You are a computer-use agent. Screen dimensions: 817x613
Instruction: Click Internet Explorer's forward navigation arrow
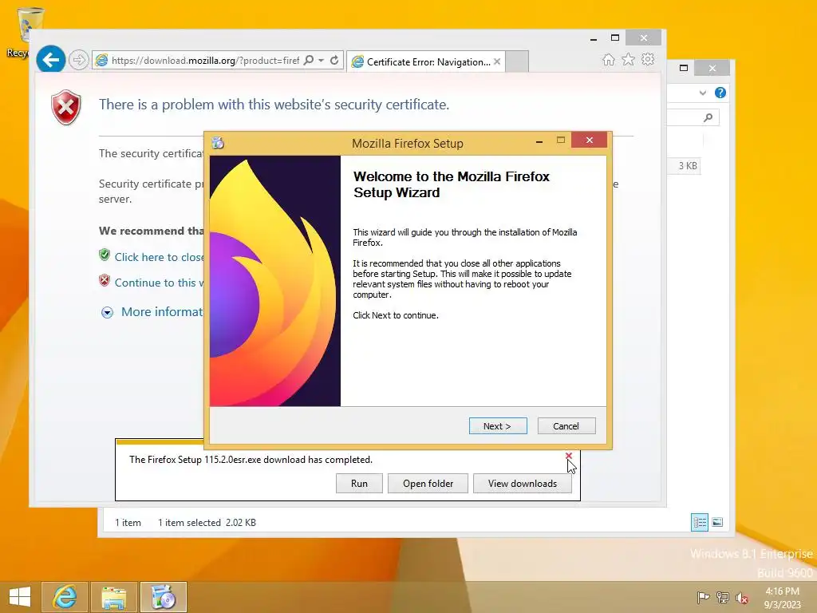click(x=78, y=60)
